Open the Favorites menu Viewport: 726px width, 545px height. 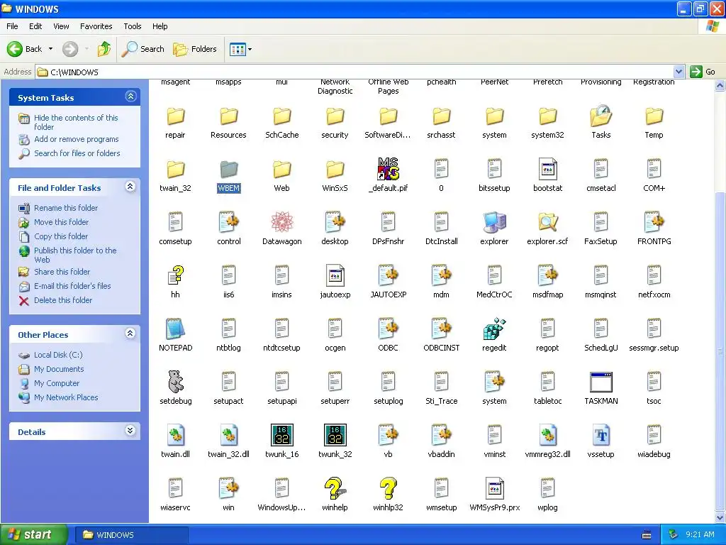point(96,26)
